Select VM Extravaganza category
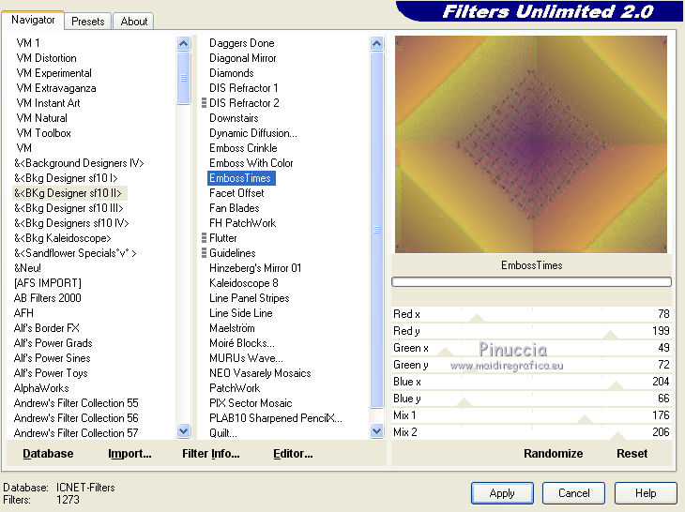Screen dimensions: 685x512 [56, 88]
